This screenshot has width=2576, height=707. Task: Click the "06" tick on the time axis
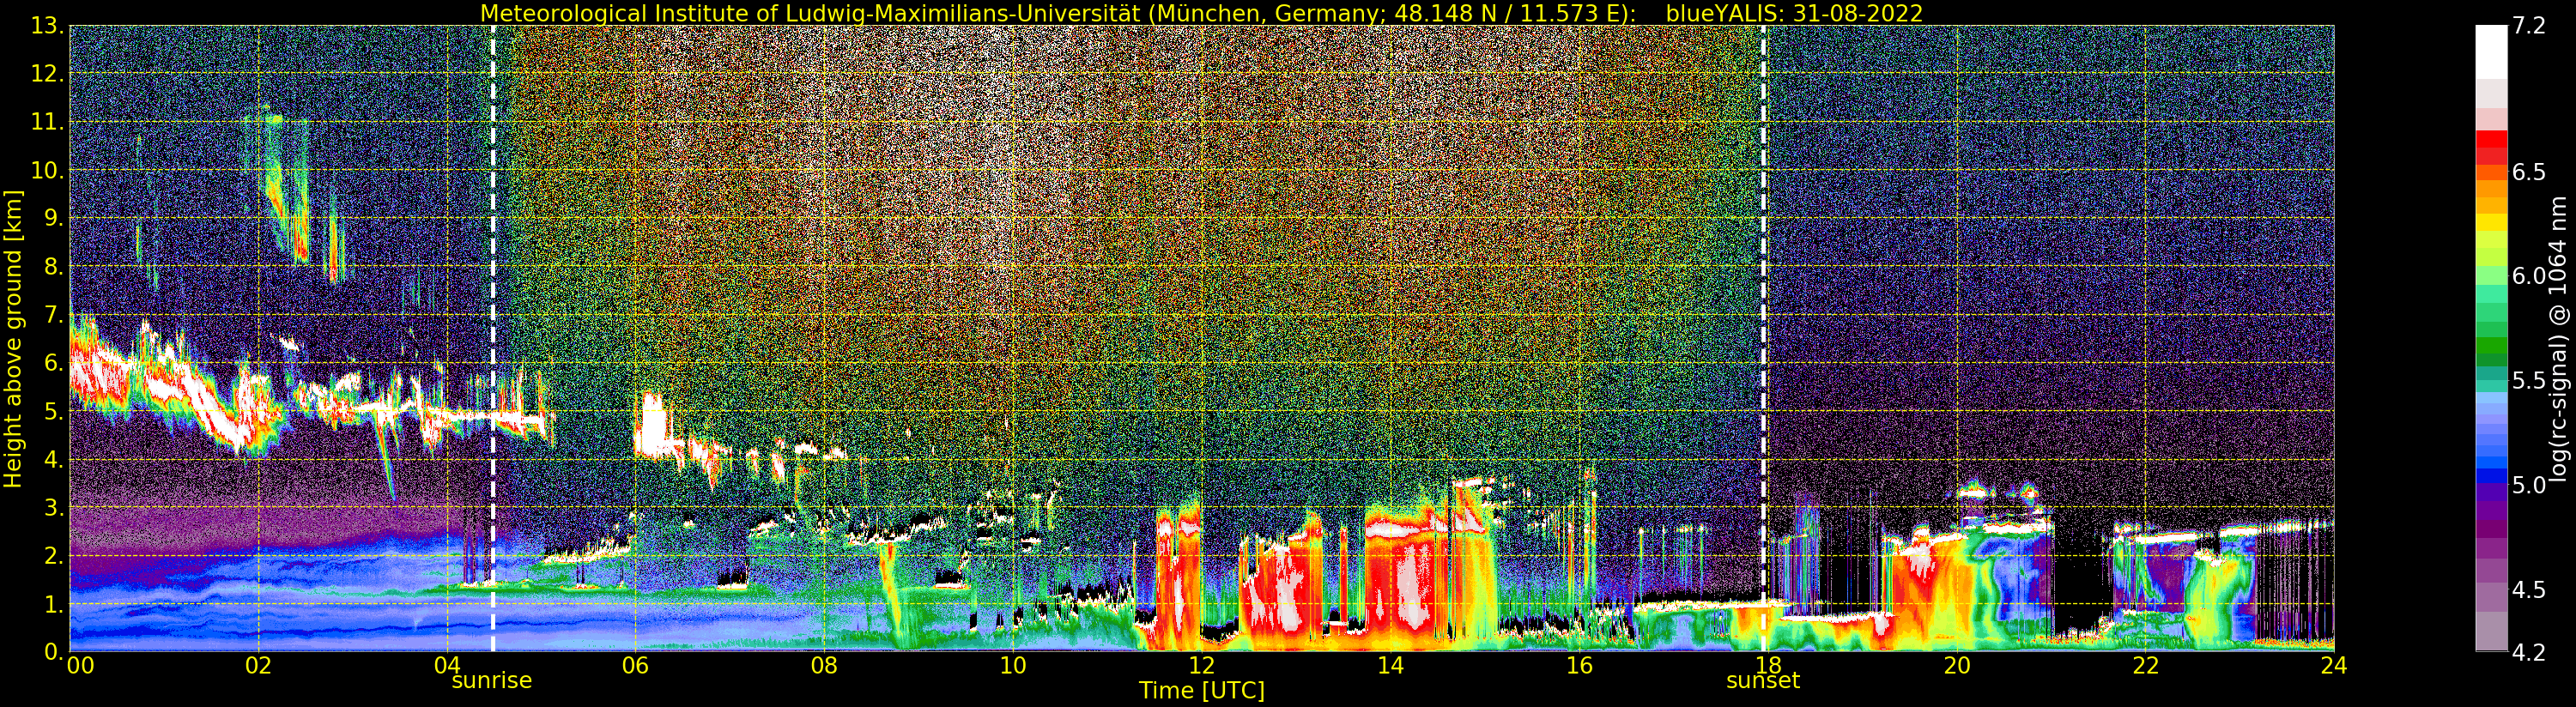[x=635, y=667]
